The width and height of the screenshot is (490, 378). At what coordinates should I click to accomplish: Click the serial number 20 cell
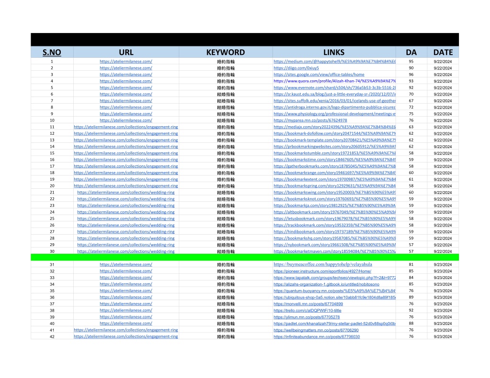click(52, 186)
